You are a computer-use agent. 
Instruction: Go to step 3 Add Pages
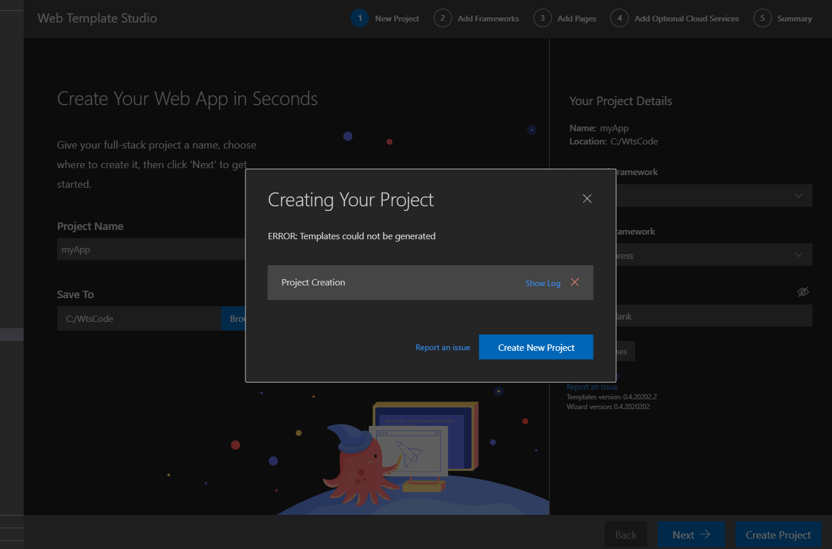click(565, 18)
